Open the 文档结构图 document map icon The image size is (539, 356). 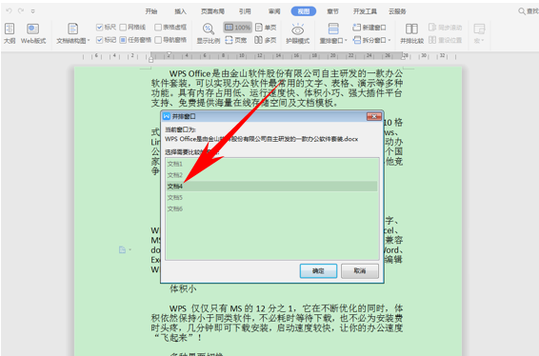point(72,29)
